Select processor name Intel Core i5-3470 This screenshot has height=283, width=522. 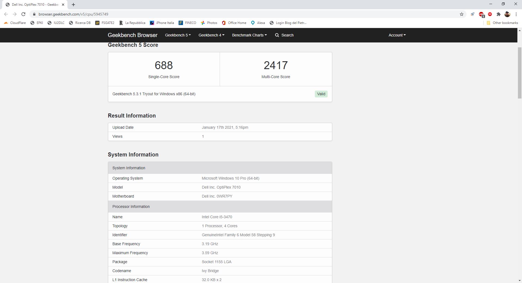(x=217, y=217)
